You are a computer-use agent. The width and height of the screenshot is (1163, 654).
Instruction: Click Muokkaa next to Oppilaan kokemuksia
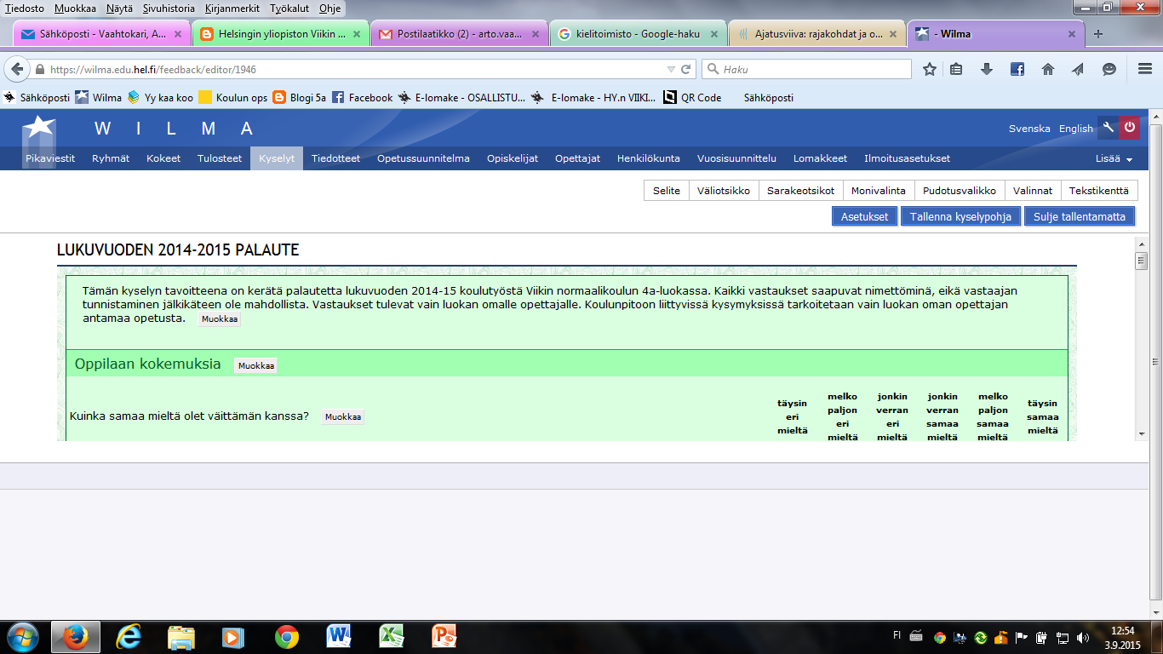(255, 365)
